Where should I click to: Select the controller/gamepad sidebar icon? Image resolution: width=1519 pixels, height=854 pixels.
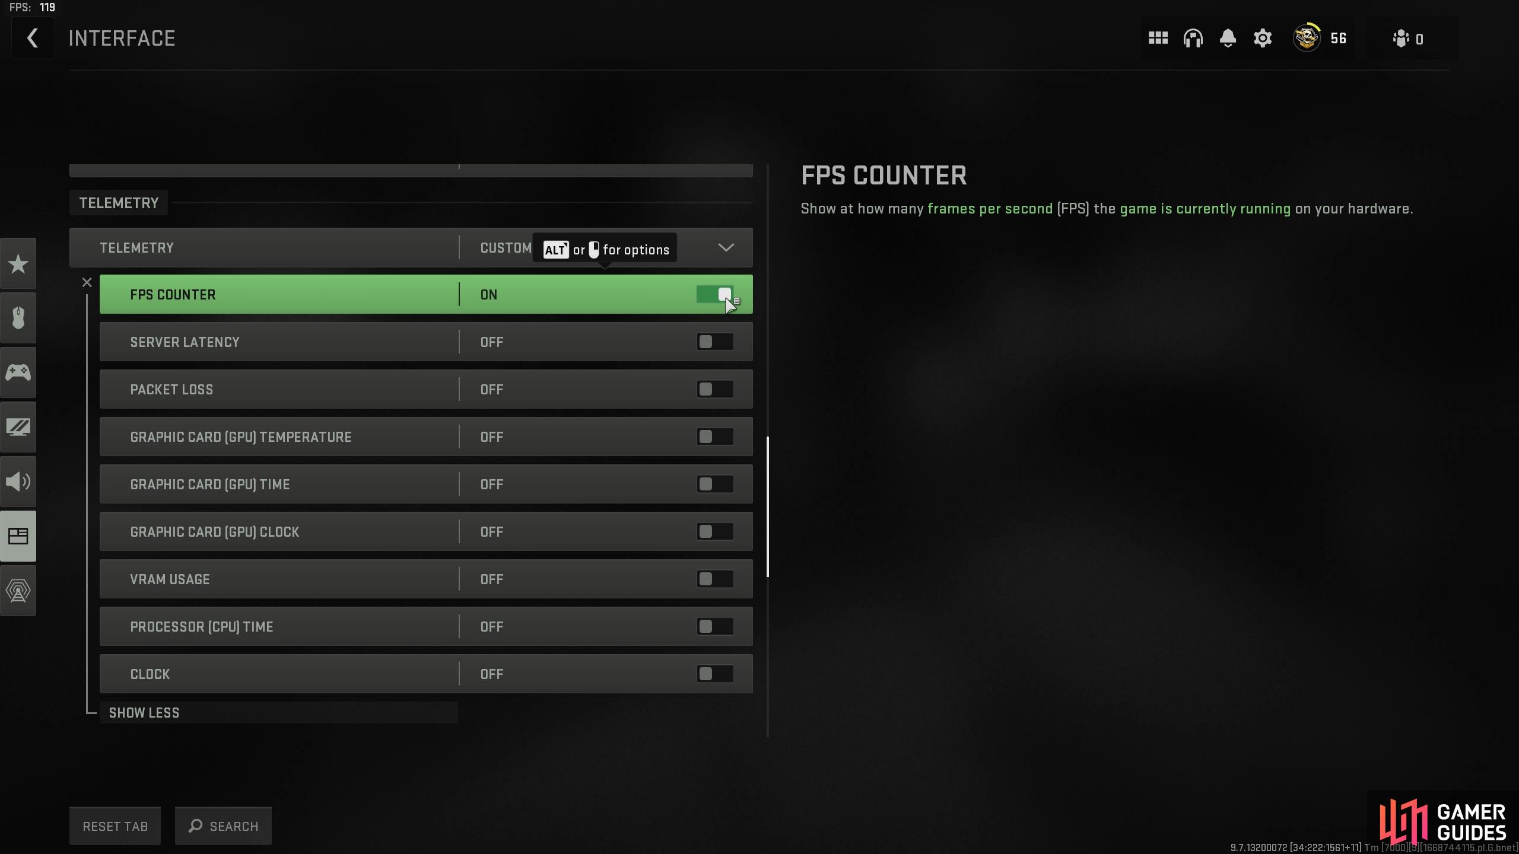[18, 372]
